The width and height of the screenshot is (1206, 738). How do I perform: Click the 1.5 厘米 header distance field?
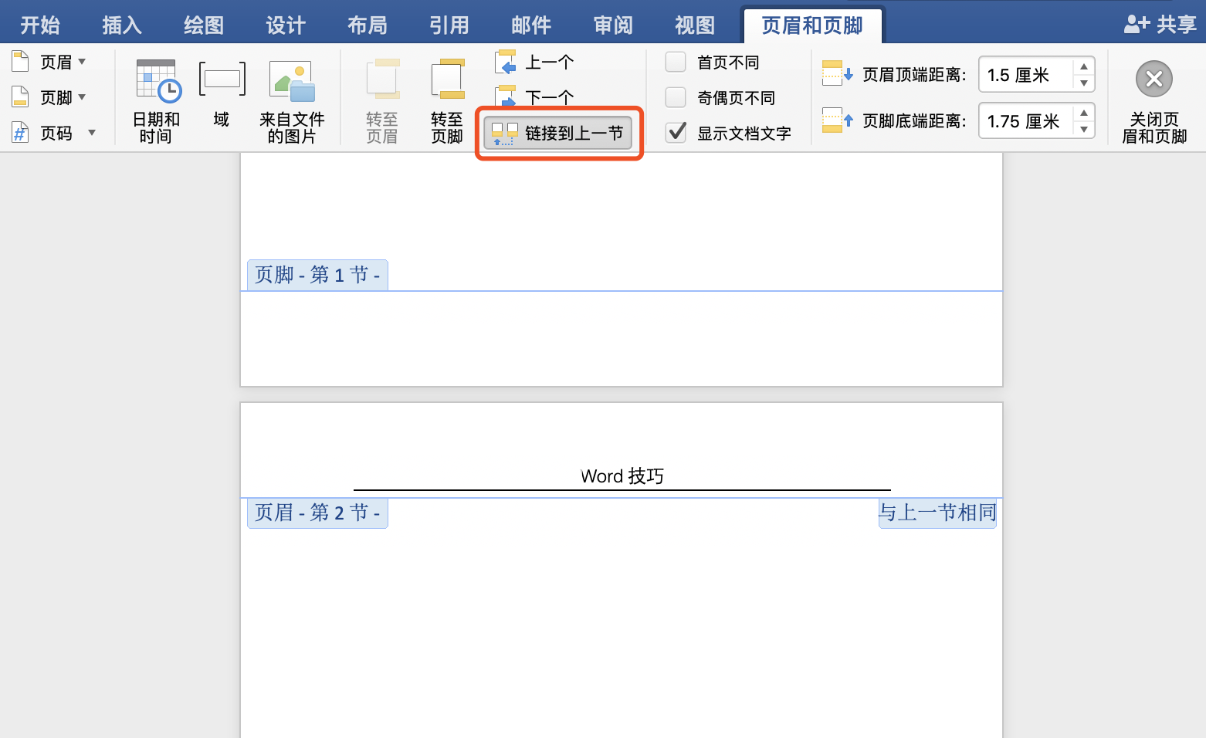click(x=1027, y=75)
